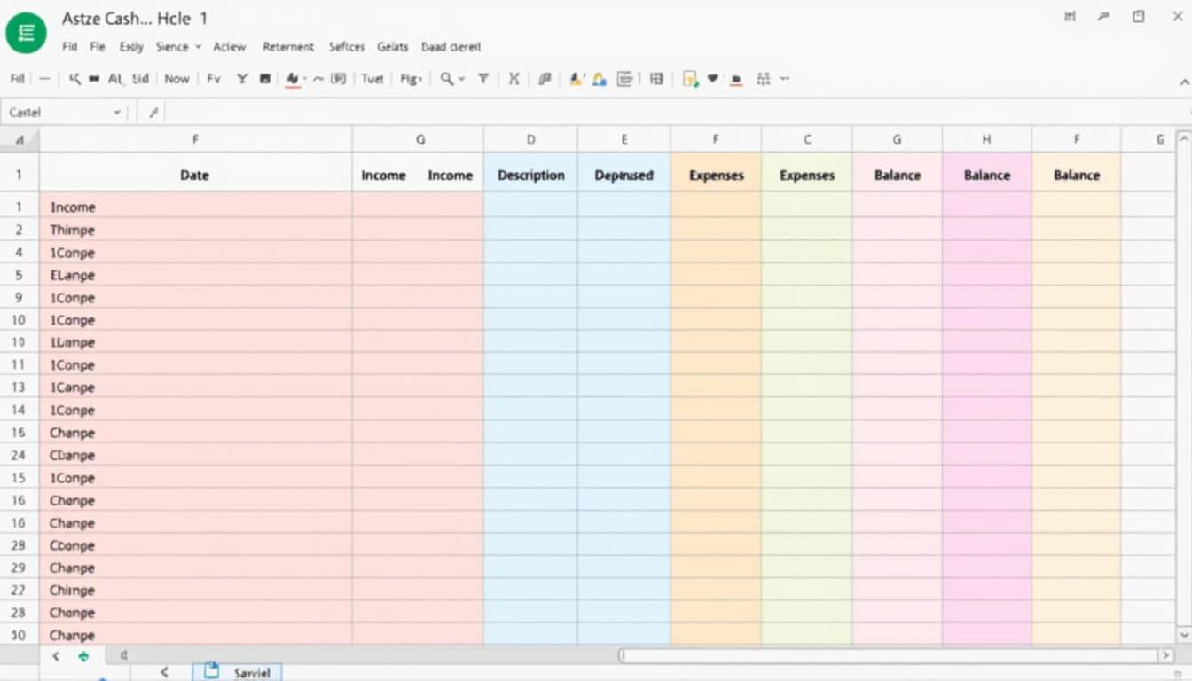Click the dotted grid borders icon
The width and height of the screenshot is (1192, 681).
point(763,79)
